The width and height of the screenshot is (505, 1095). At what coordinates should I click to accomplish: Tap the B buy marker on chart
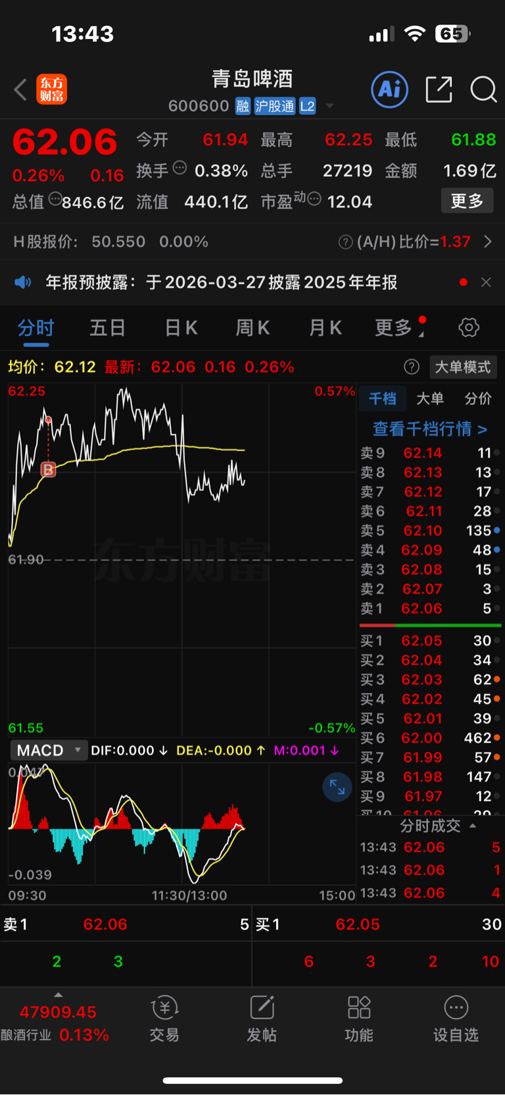point(48,469)
